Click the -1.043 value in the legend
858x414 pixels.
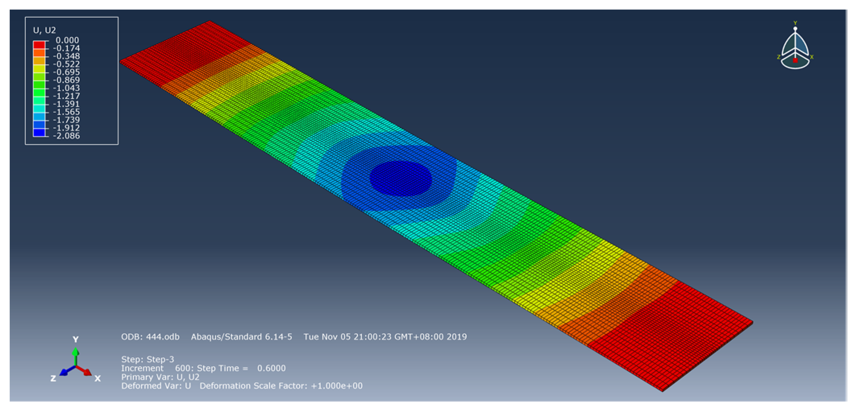pos(67,88)
